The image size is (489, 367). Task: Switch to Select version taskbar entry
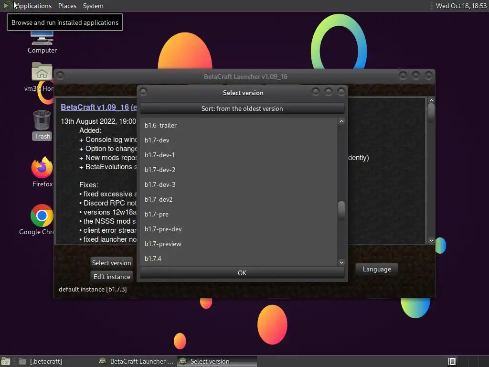coord(217,361)
